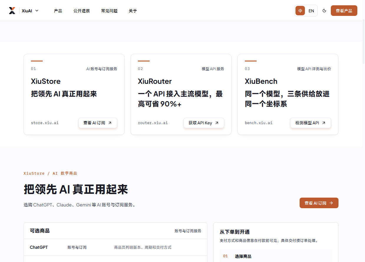Click the XiuBench card title
The width and height of the screenshot is (365, 262).
tap(261, 81)
